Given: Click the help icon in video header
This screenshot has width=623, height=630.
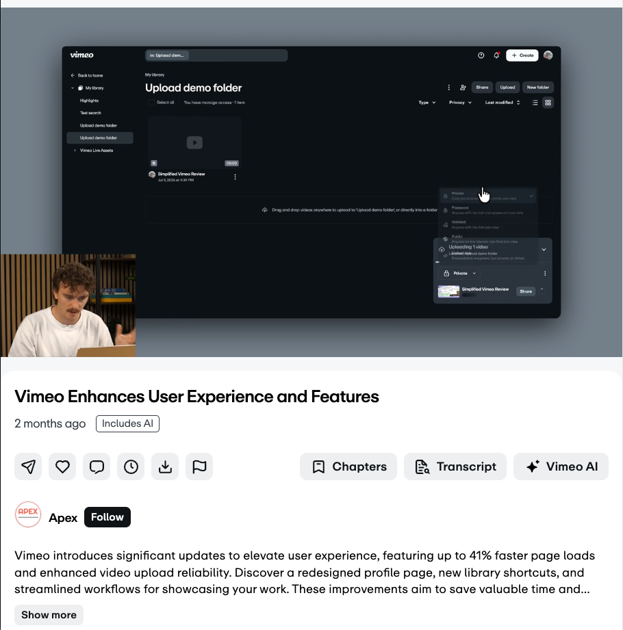Looking at the screenshot, I should [481, 55].
